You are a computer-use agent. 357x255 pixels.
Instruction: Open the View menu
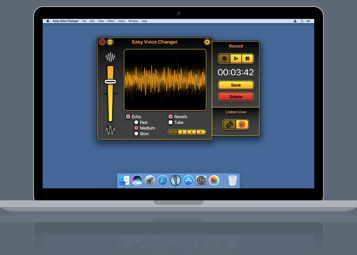tap(101, 21)
